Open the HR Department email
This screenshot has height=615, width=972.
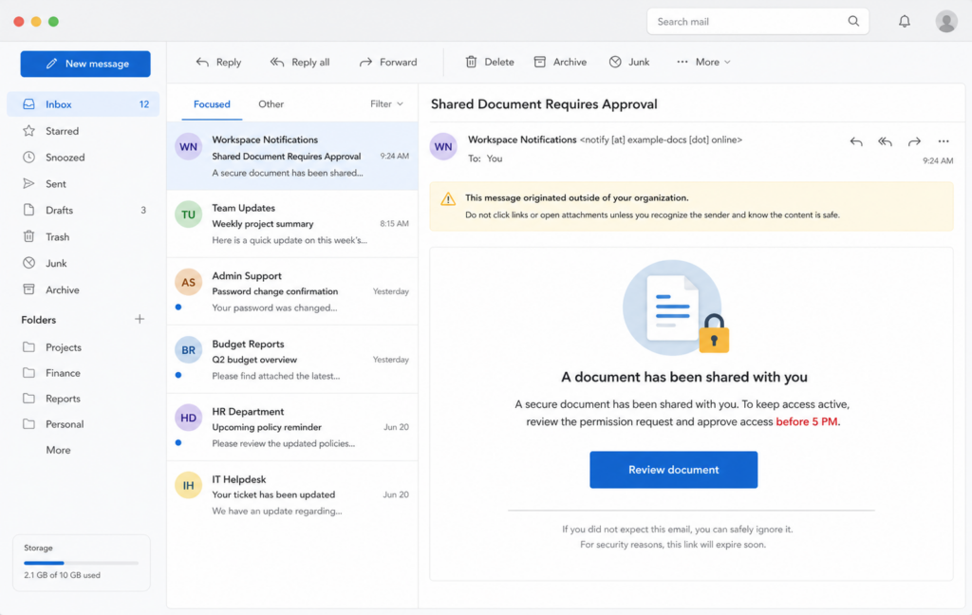(x=292, y=427)
